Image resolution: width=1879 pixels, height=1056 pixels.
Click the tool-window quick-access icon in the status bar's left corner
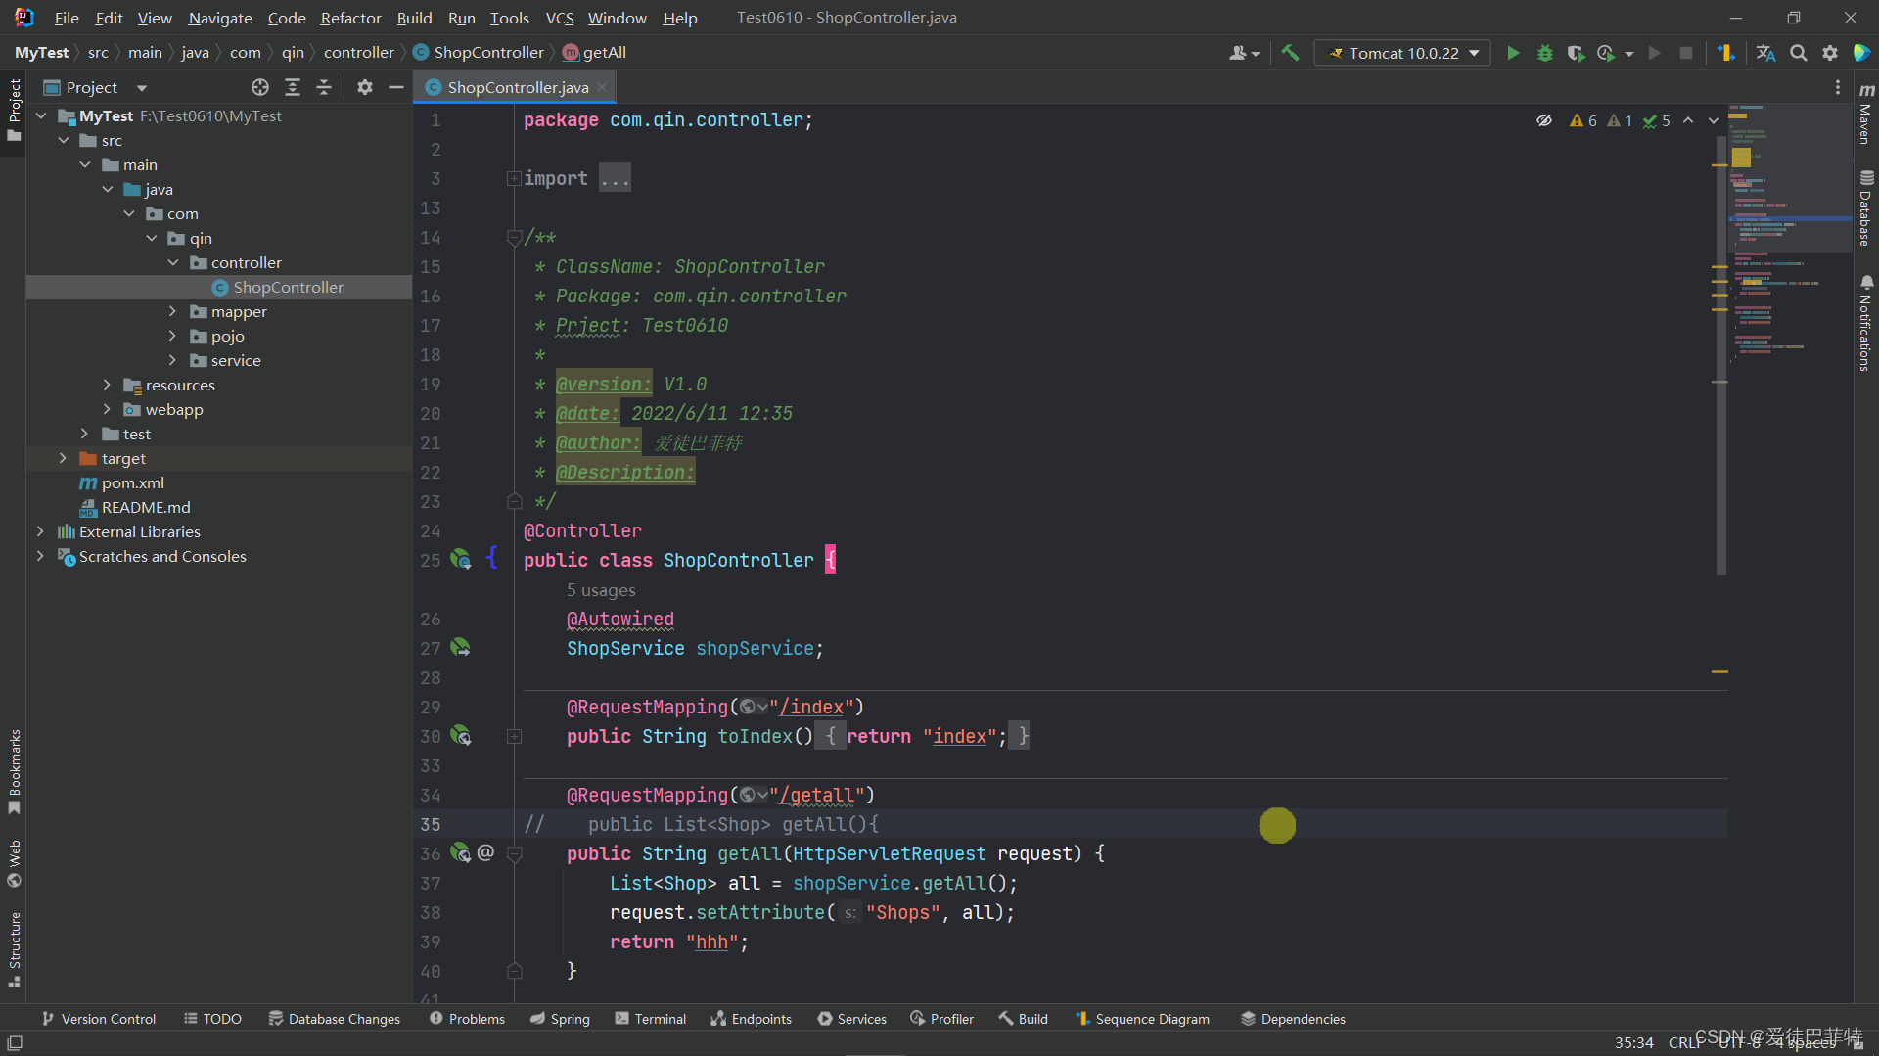(x=15, y=1043)
